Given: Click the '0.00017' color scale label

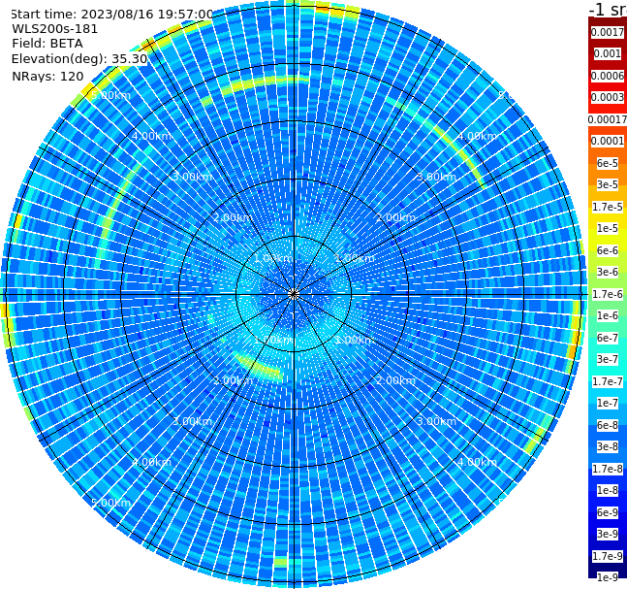Looking at the screenshot, I should [x=608, y=119].
